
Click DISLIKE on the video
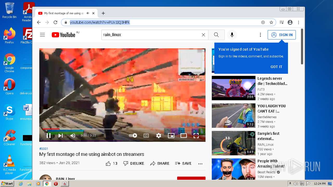[x=134, y=163]
